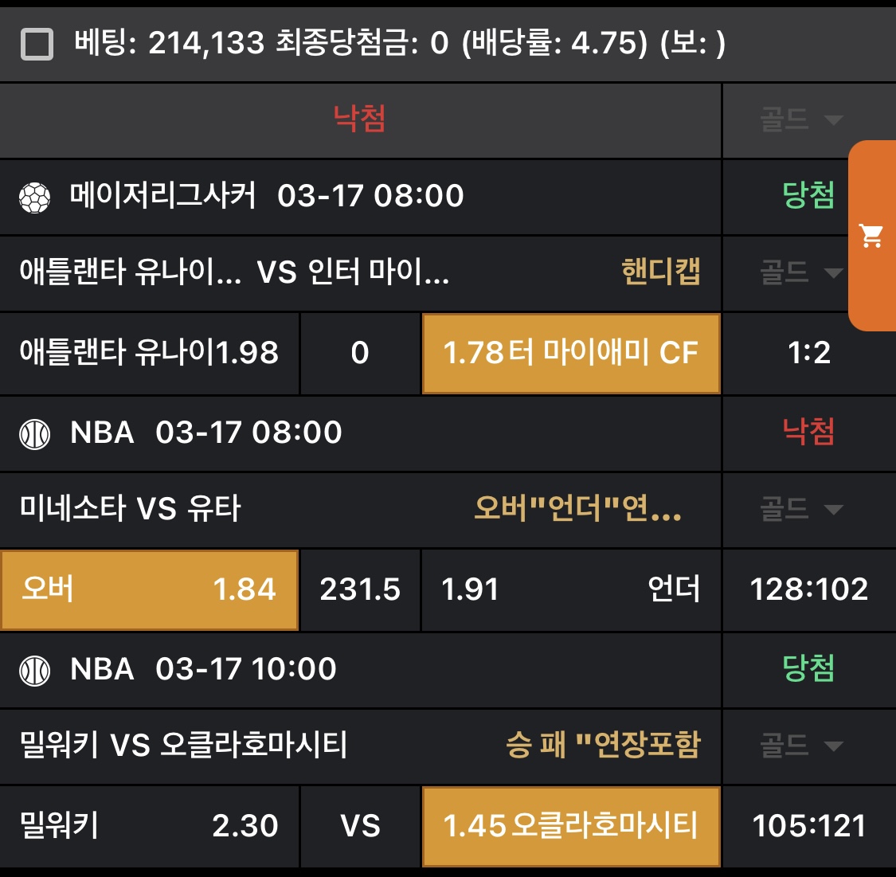Select the 밀워키 2.30 odds cell
This screenshot has height=877, width=896.
[x=149, y=826]
